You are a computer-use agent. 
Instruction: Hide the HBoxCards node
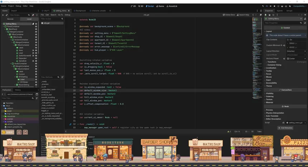pos(36,37)
